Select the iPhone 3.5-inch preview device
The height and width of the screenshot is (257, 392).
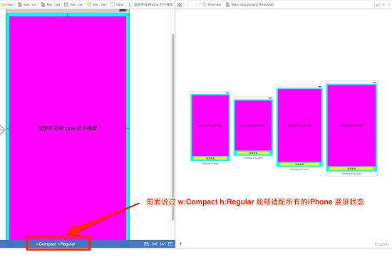[x=253, y=128]
